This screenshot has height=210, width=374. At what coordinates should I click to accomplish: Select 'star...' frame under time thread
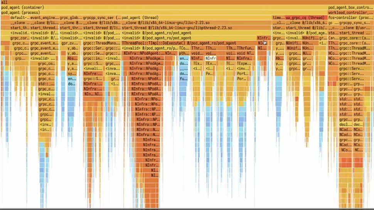[278, 28]
